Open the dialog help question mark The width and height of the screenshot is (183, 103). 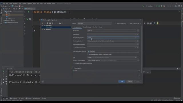coord(43,82)
